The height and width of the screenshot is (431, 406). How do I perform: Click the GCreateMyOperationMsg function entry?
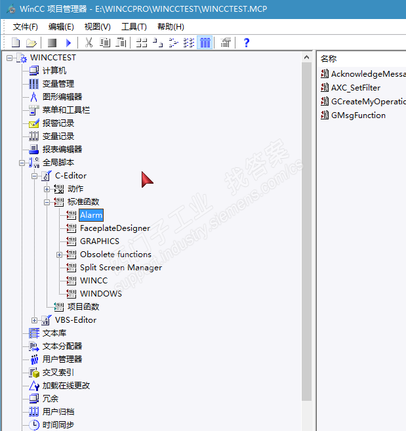click(363, 102)
